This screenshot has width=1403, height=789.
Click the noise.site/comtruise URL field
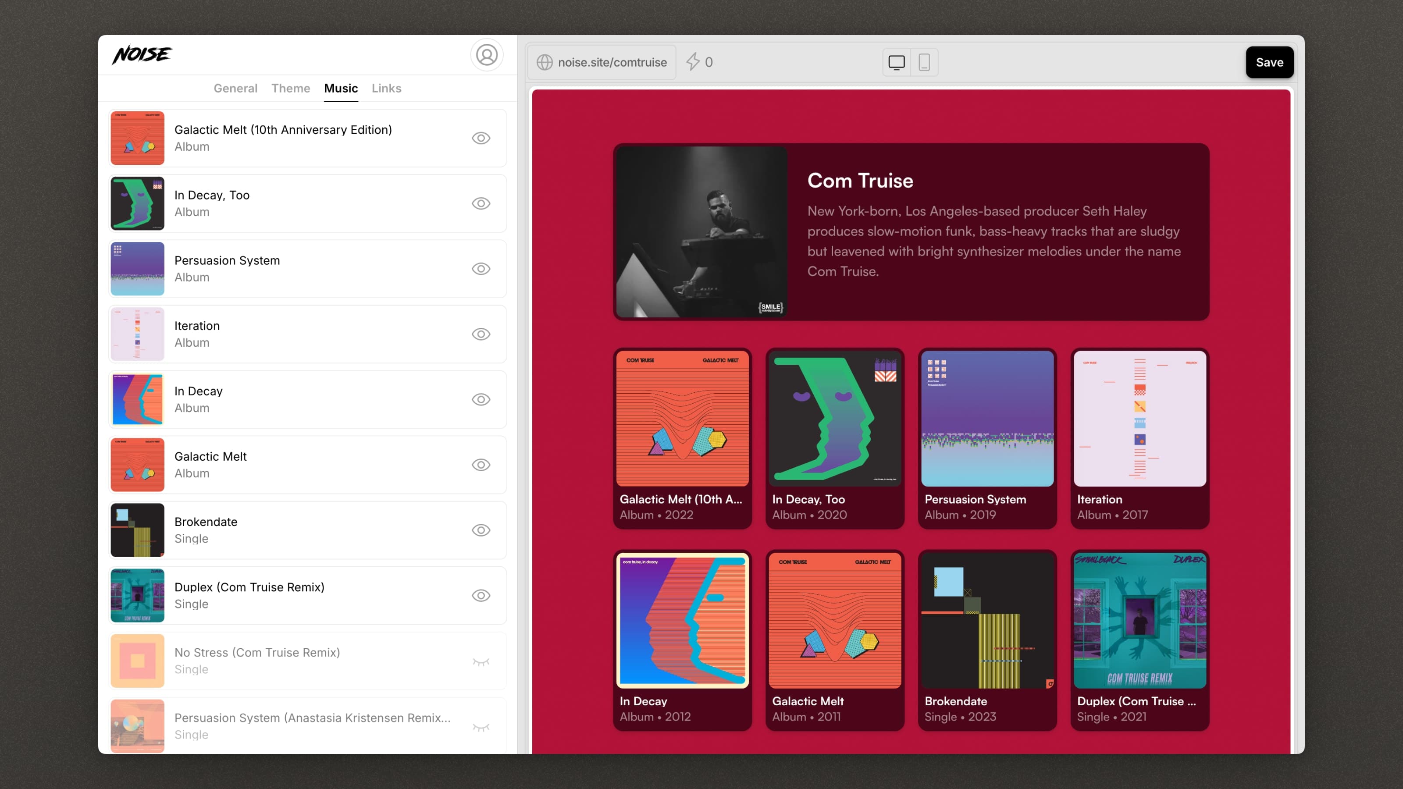click(612, 62)
